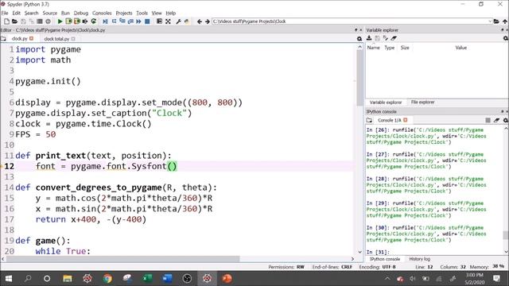Close the clock total.py tab

pyautogui.click(x=73, y=39)
